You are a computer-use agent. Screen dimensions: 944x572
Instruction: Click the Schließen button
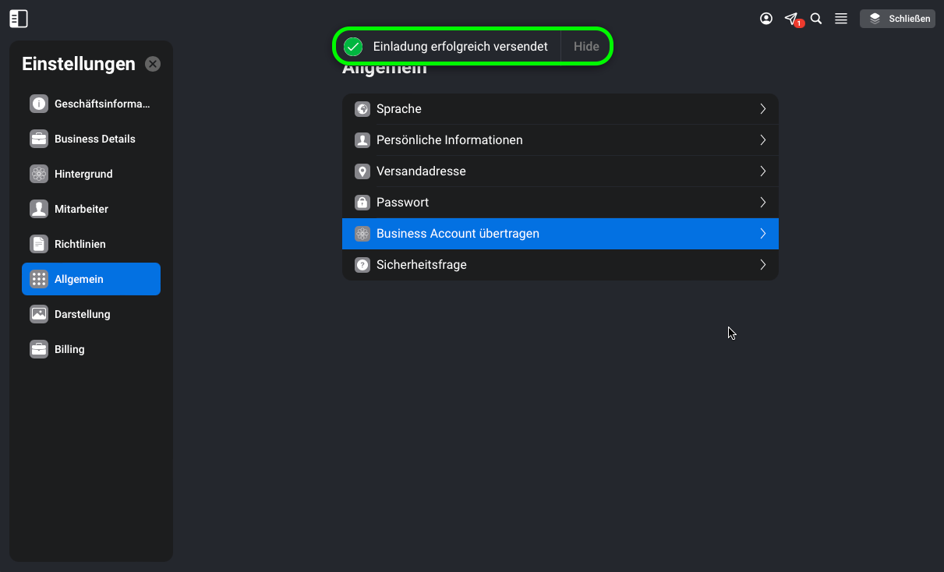897,19
